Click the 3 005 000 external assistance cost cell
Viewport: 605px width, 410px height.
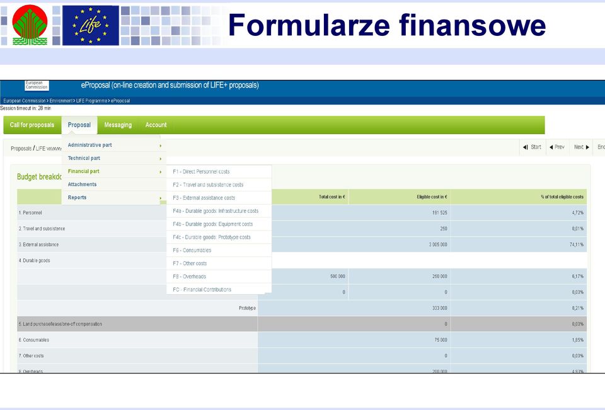point(438,244)
